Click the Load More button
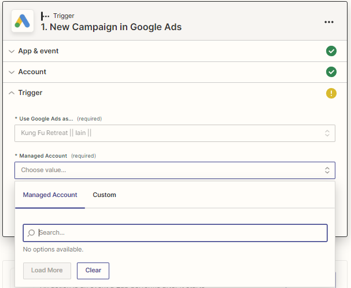The width and height of the screenshot is (351, 288). click(47, 271)
